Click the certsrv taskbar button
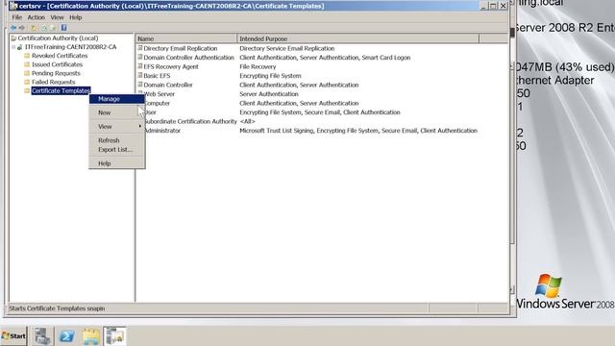This screenshot has width=615, height=346. [x=115, y=336]
